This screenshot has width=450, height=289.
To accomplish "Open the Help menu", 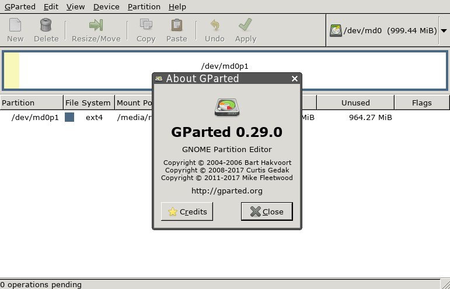I will (x=177, y=6).
